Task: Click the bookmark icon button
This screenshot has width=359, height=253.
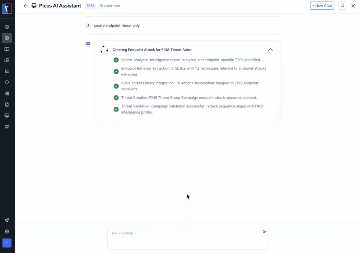Action: coord(342,6)
